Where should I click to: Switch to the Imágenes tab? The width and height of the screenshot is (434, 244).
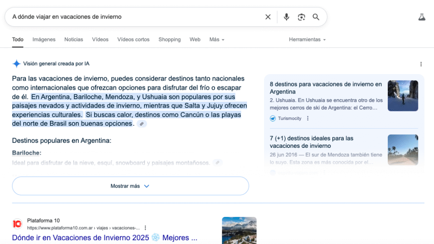pos(44,39)
